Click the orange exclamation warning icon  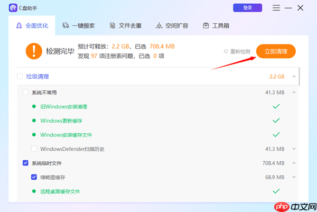(x=34, y=51)
